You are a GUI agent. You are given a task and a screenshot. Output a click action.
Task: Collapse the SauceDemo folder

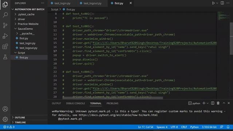pos(29,29)
